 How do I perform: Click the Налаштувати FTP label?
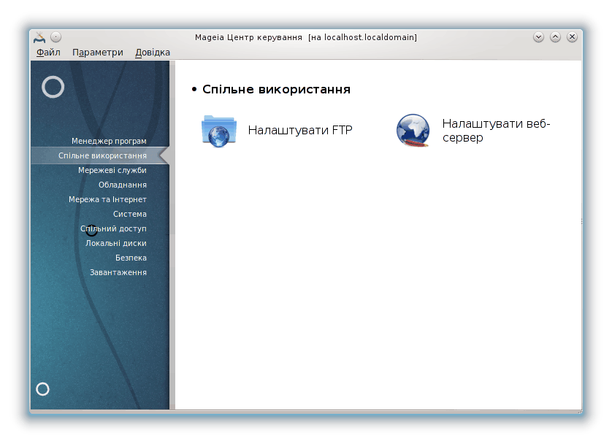pos(300,130)
